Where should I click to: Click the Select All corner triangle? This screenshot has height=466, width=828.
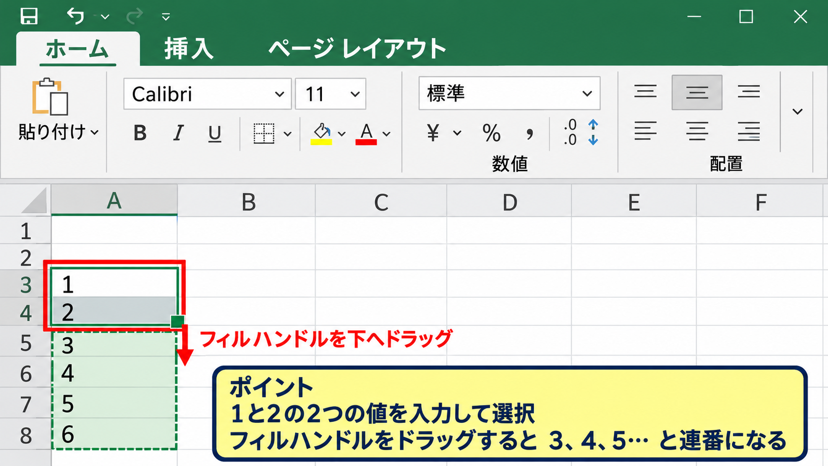pos(34,200)
